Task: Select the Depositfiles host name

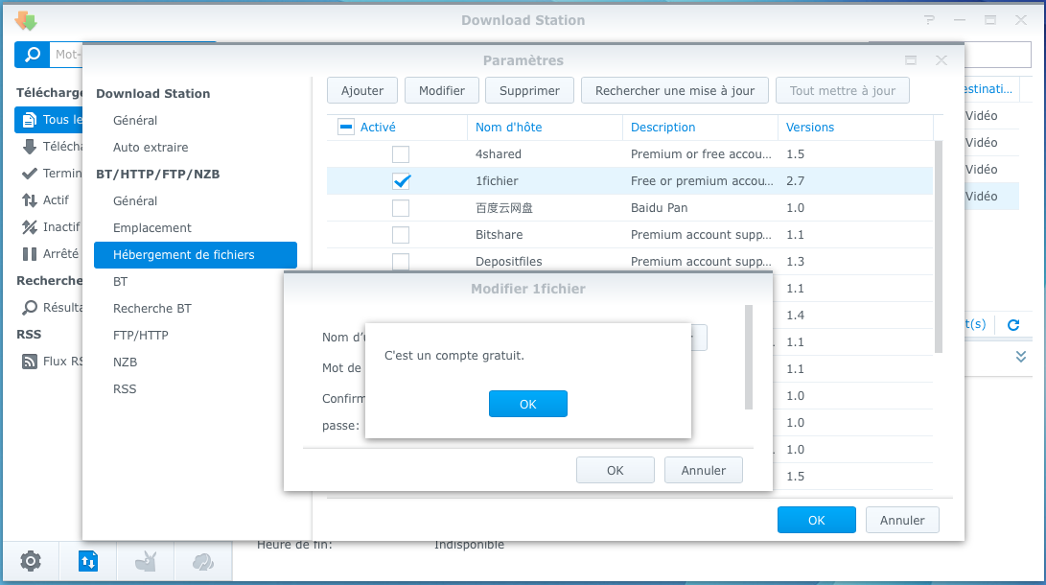Action: (508, 262)
